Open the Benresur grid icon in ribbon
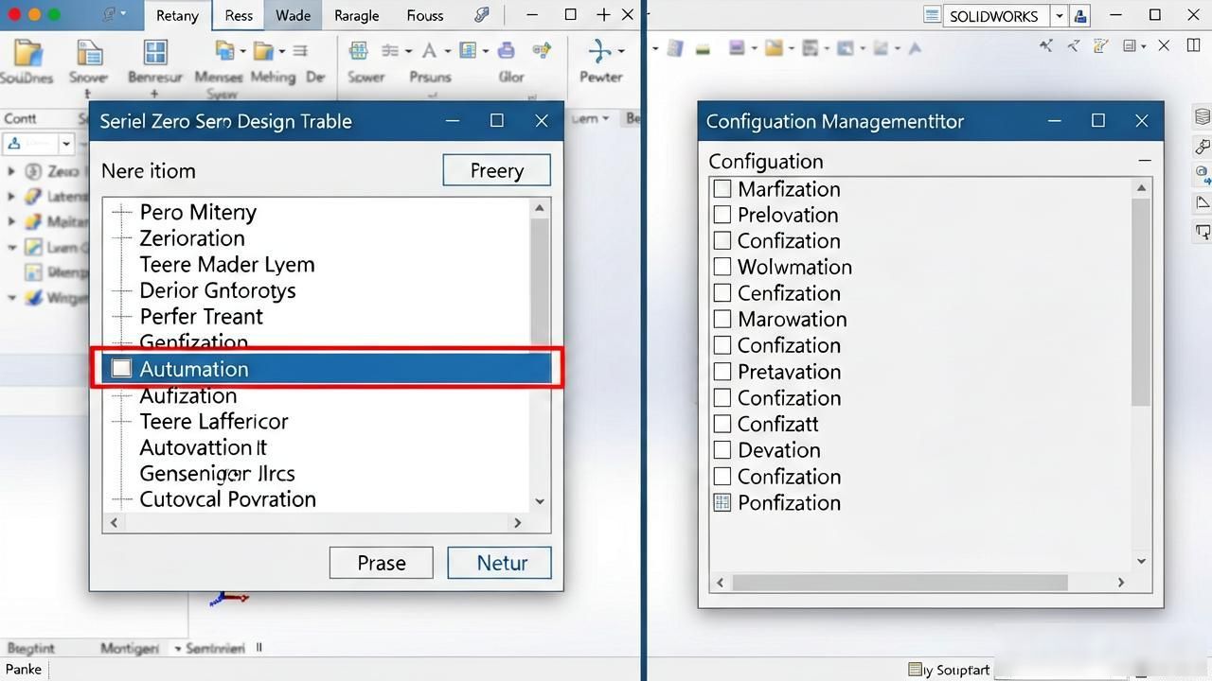This screenshot has height=681, width=1212. pyautogui.click(x=154, y=51)
